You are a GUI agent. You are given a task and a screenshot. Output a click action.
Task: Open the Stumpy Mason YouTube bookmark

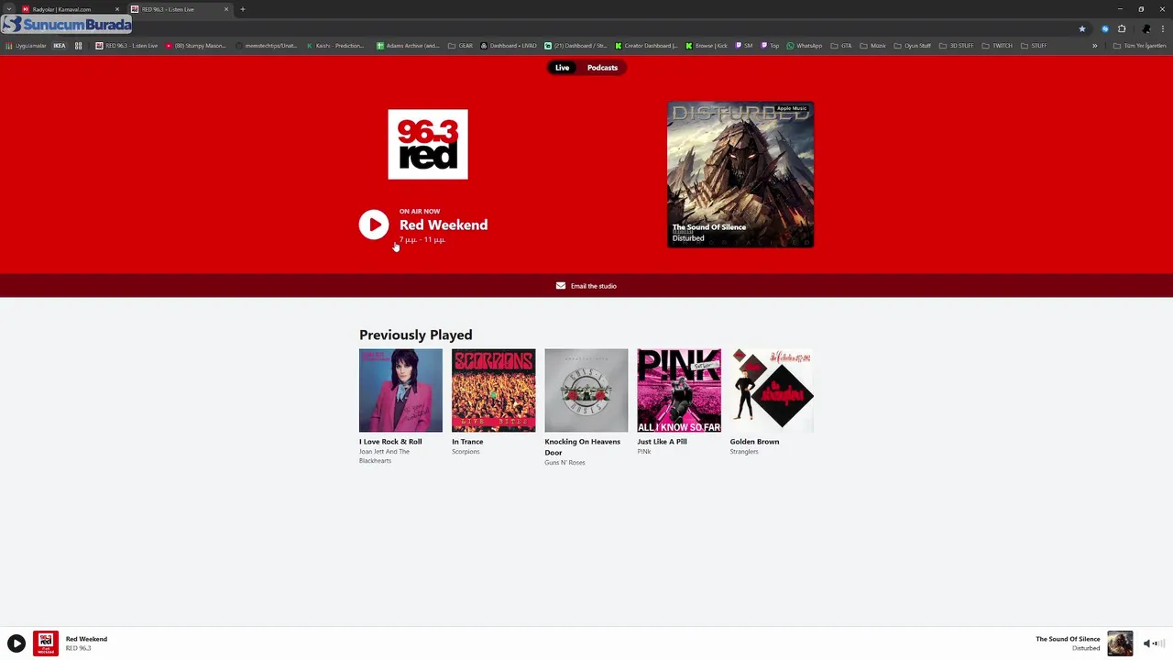[x=195, y=46]
